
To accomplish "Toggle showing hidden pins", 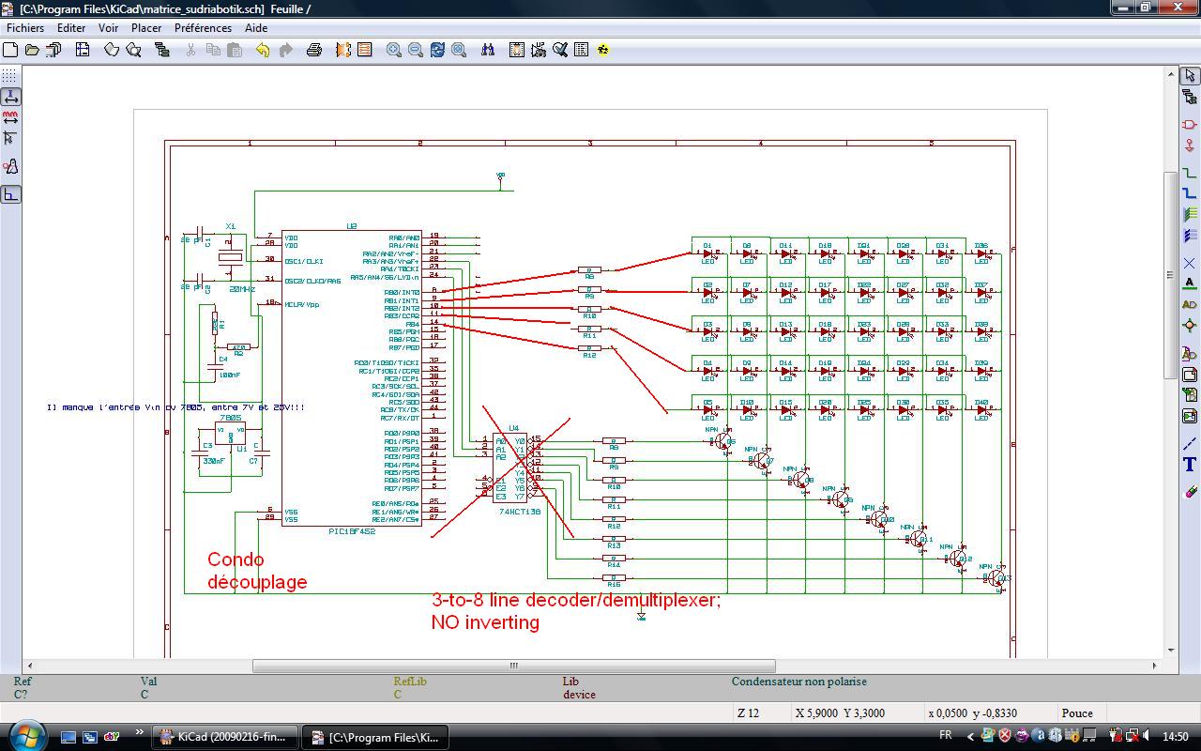I will (10, 167).
